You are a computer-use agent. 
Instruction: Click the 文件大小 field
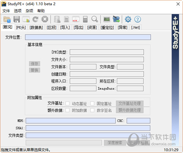[107, 60]
